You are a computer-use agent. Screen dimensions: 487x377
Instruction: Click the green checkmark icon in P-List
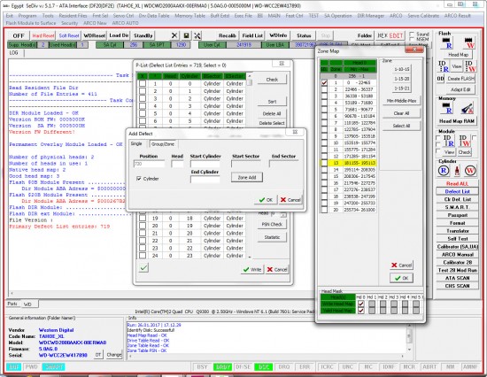[143, 267]
